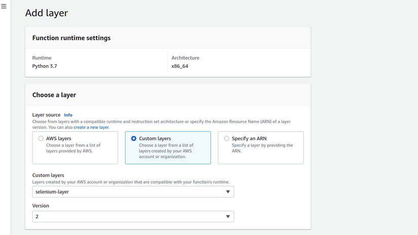Click the x86_64 architecture value
This screenshot has width=418, height=235.
click(x=180, y=66)
